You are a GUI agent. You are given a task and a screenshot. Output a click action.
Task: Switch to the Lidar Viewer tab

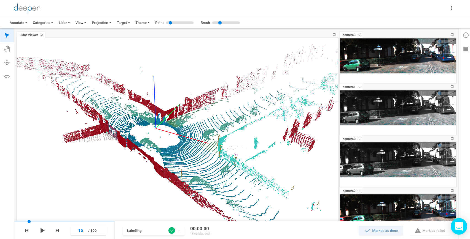pyautogui.click(x=29, y=35)
